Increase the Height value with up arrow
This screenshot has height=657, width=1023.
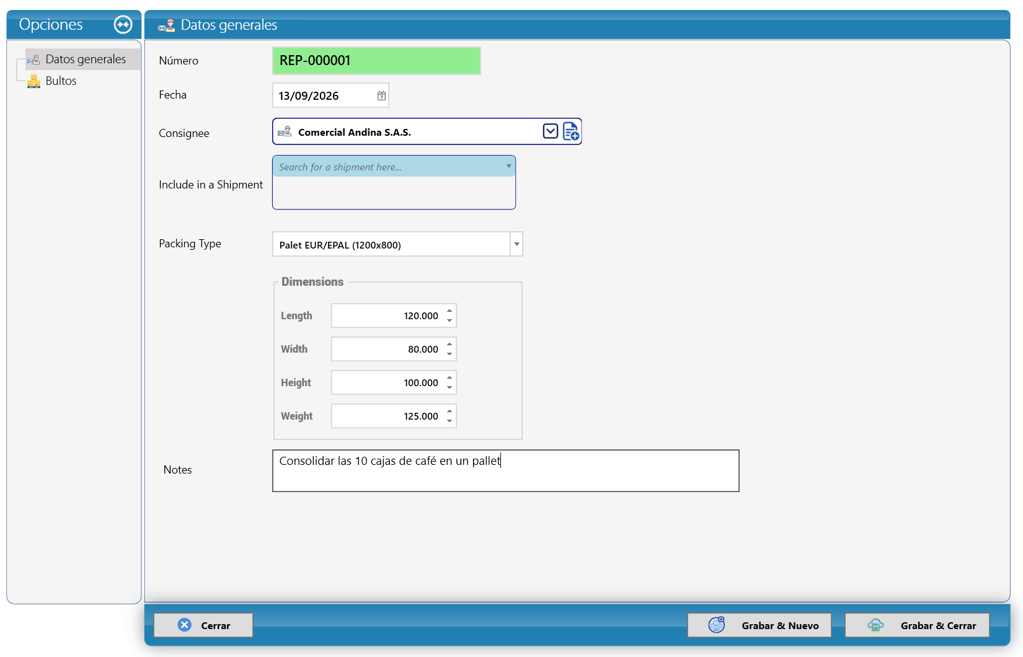449,377
